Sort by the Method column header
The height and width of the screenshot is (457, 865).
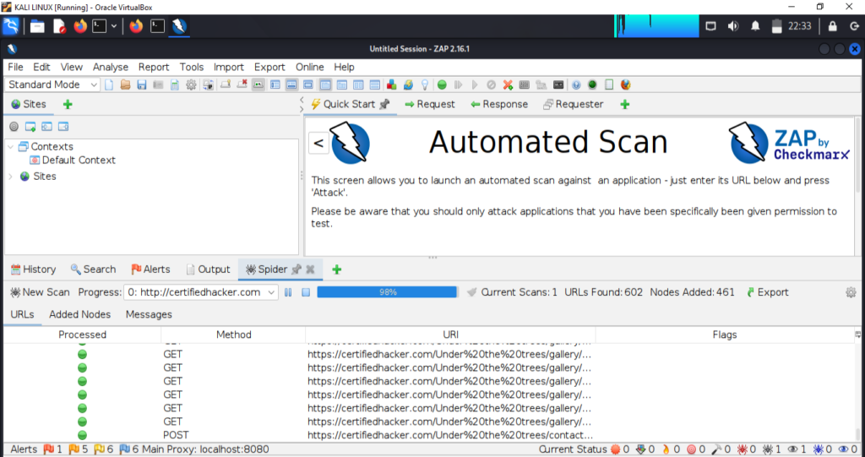click(233, 335)
